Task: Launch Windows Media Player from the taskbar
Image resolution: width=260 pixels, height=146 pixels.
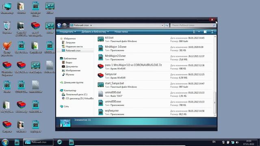Action: (x=60, y=142)
